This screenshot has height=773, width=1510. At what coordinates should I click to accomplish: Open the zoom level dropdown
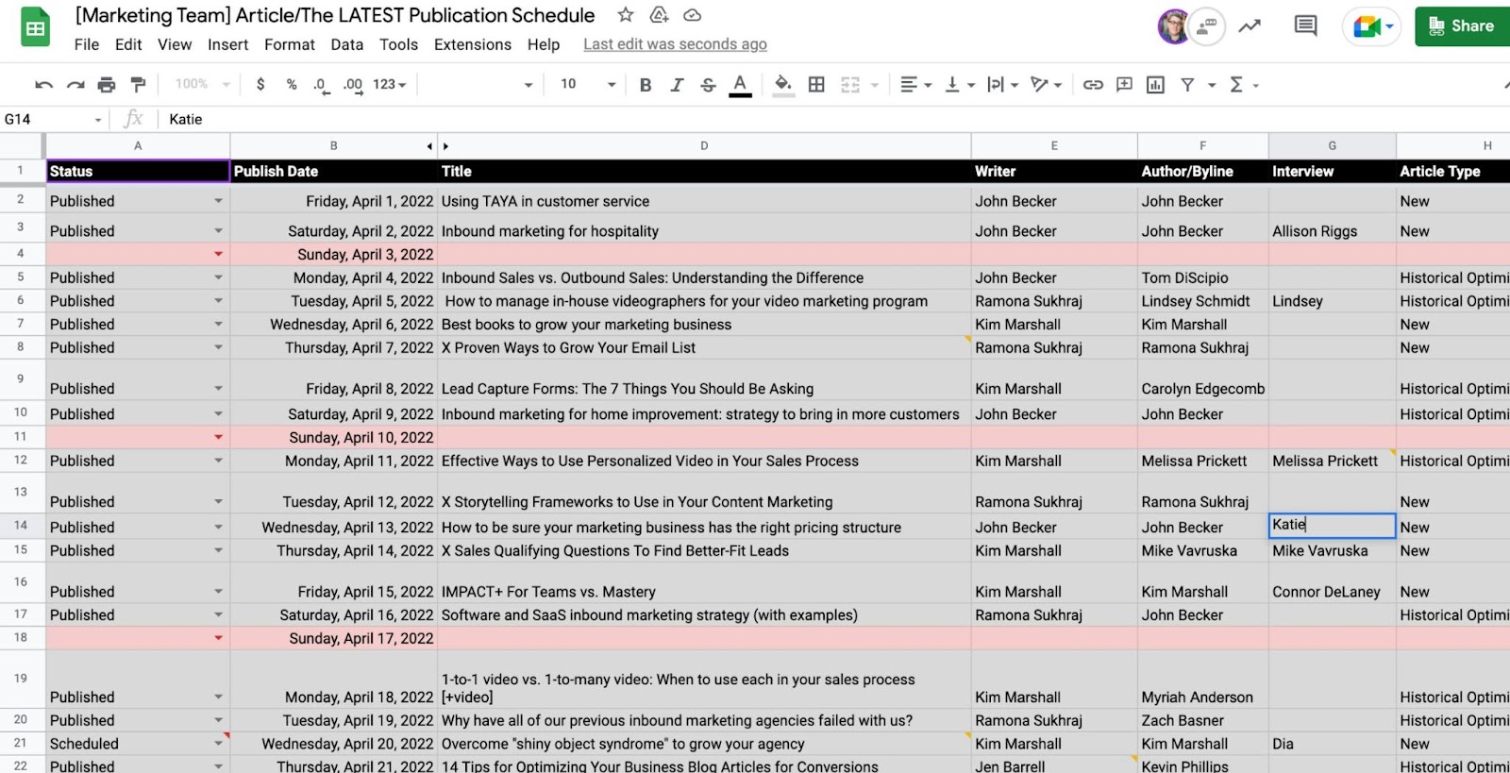202,84
